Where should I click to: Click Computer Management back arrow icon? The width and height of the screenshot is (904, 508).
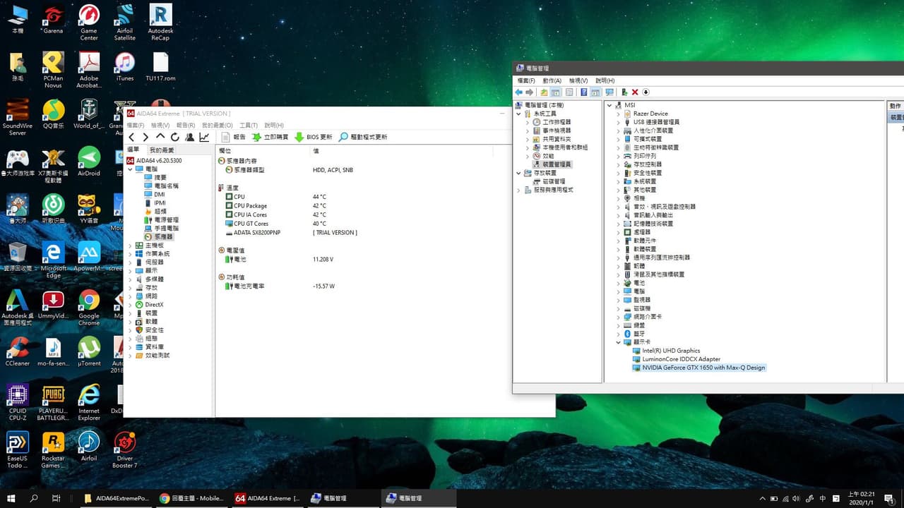click(519, 92)
